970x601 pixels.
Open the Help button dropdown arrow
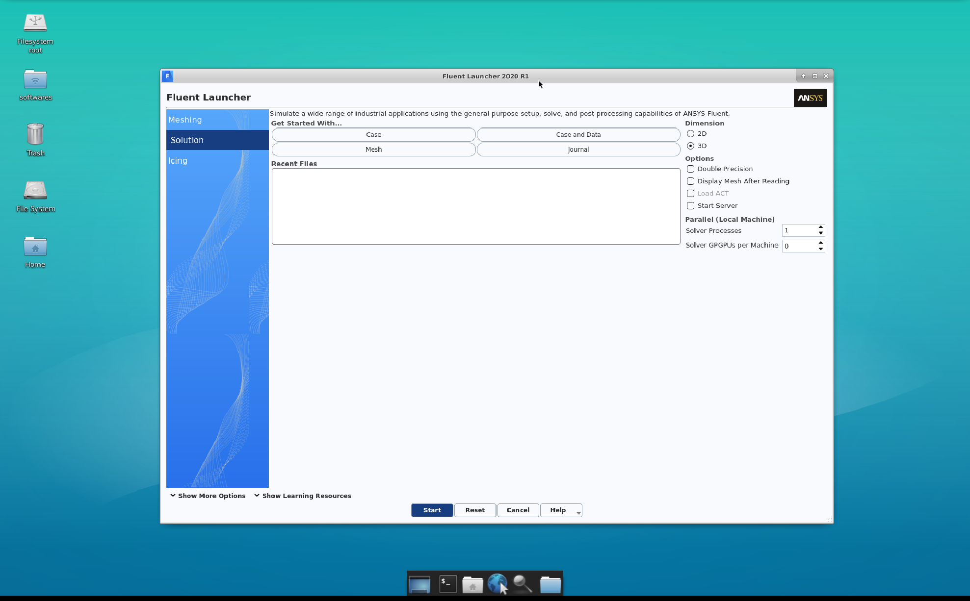[x=578, y=513]
